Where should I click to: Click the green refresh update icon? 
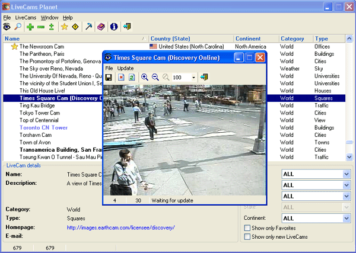pos(132,77)
